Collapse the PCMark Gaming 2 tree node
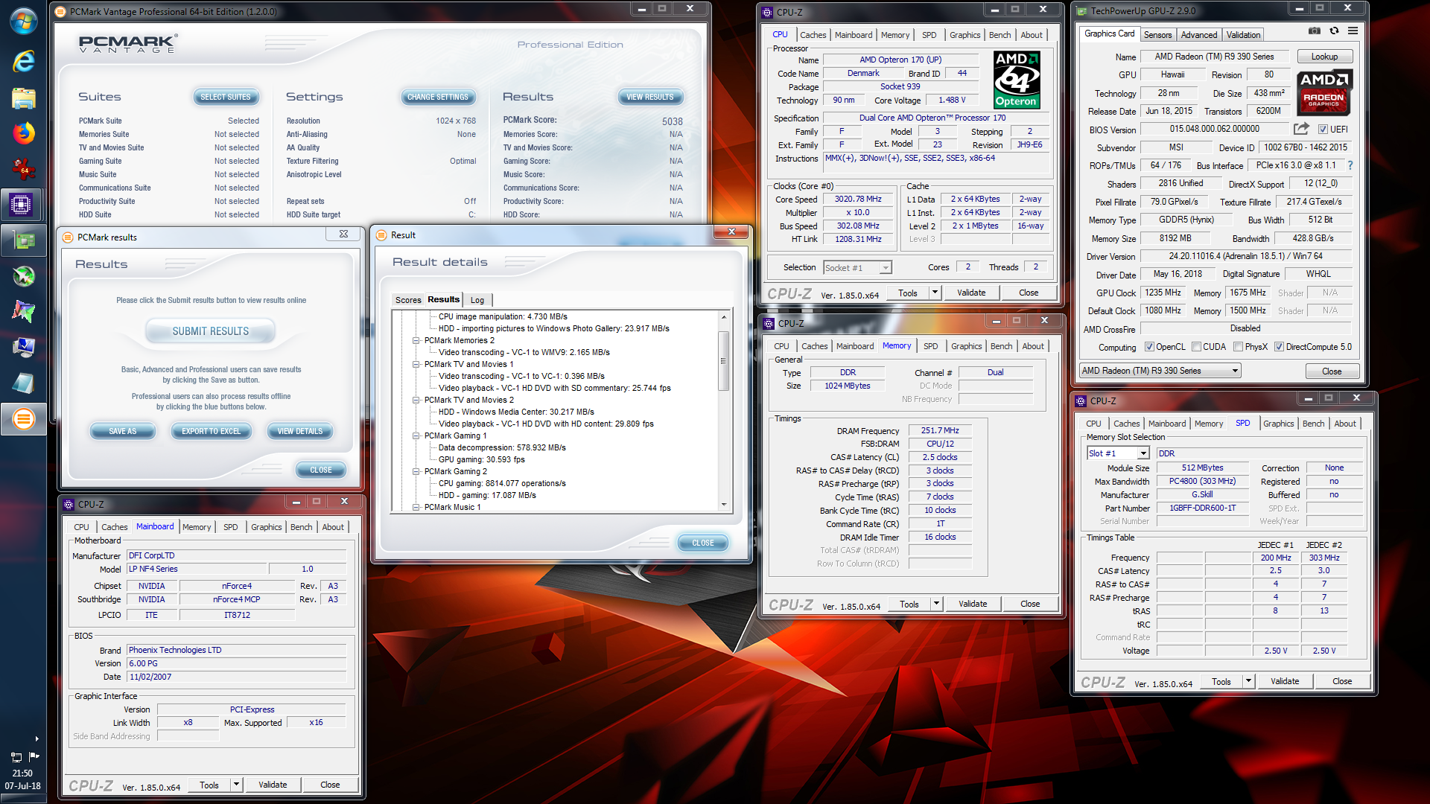Image resolution: width=1430 pixels, height=804 pixels. click(416, 471)
